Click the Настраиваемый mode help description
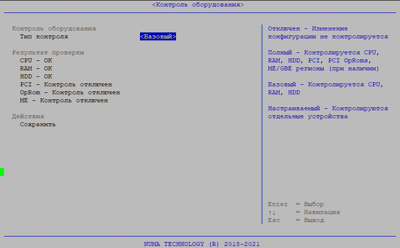Viewport: 400px width, 248px height. tap(327, 112)
